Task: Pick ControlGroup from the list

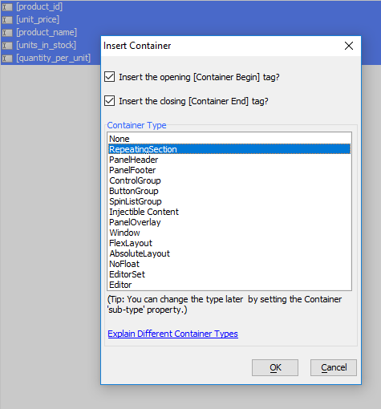Action: click(229, 180)
